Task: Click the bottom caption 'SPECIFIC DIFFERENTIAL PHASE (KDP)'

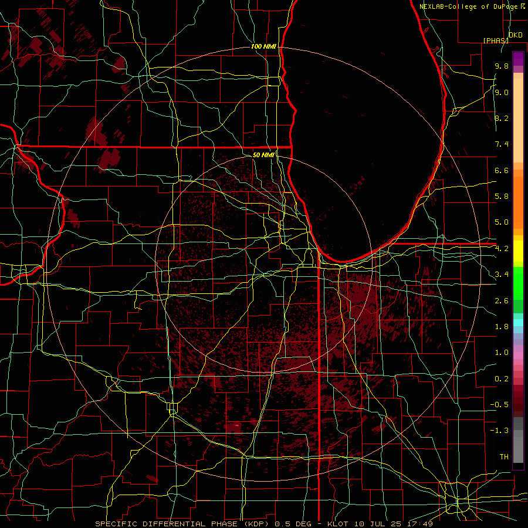Action: (183, 524)
